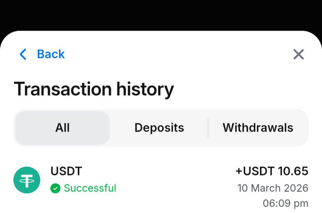Image resolution: width=322 pixels, height=213 pixels.
Task: Tap the Back link text
Action: tap(51, 54)
